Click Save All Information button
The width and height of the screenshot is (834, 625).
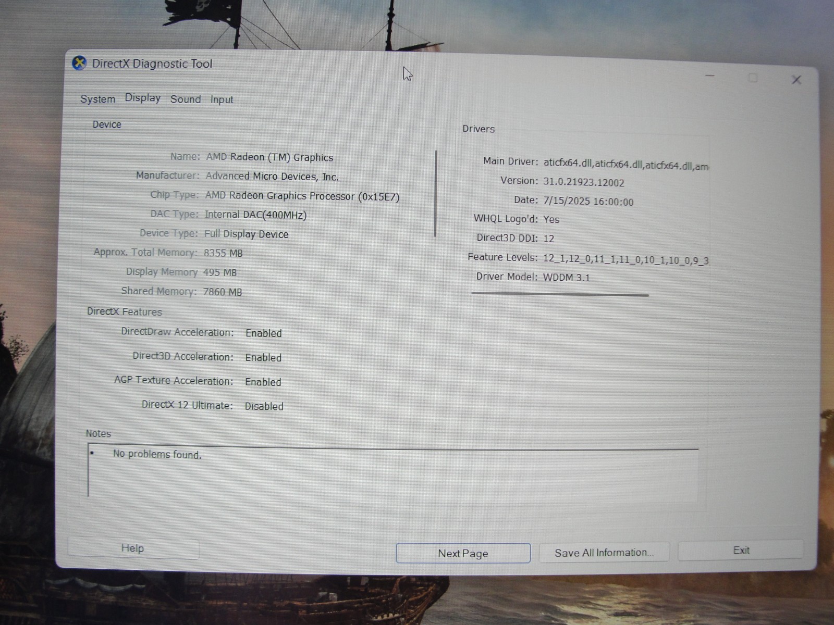point(604,553)
